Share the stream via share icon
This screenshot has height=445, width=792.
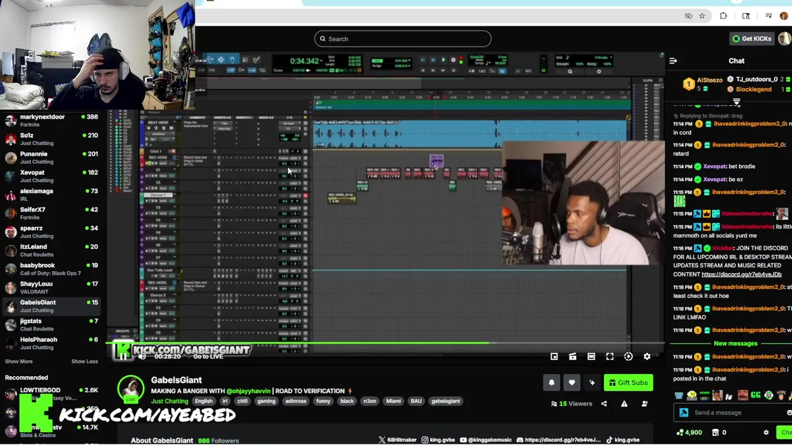[x=604, y=404]
